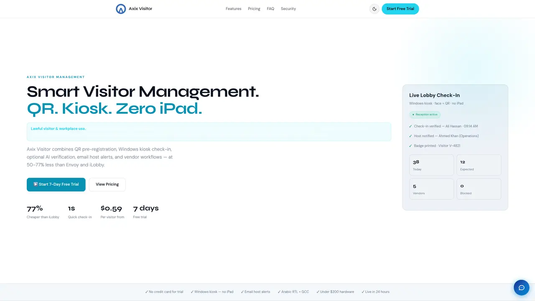535x301 pixels.
Task: Select the 38 Today stat card
Action: coord(431,165)
